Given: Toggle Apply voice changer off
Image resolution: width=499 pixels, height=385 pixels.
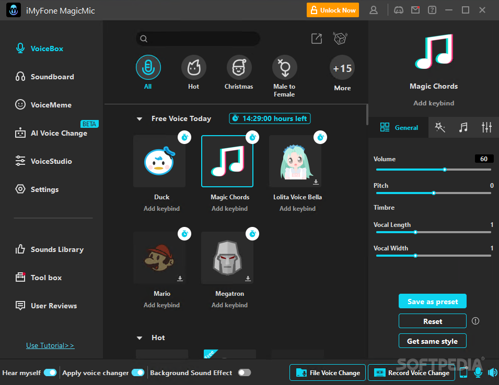Looking at the screenshot, I should (138, 372).
